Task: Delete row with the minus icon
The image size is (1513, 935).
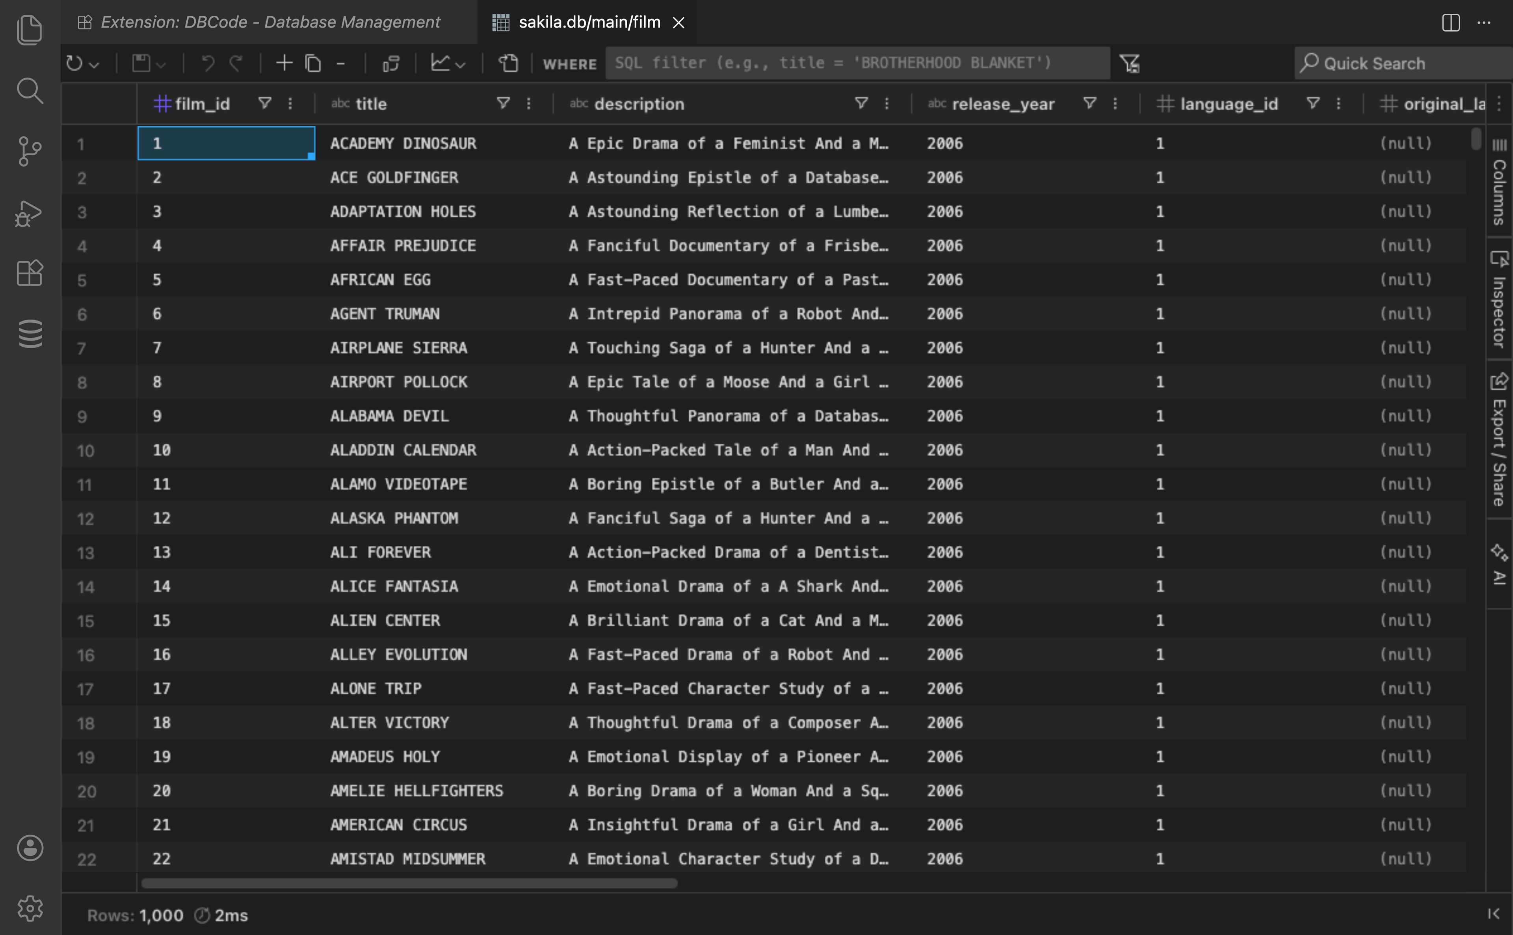Action: pos(341,63)
